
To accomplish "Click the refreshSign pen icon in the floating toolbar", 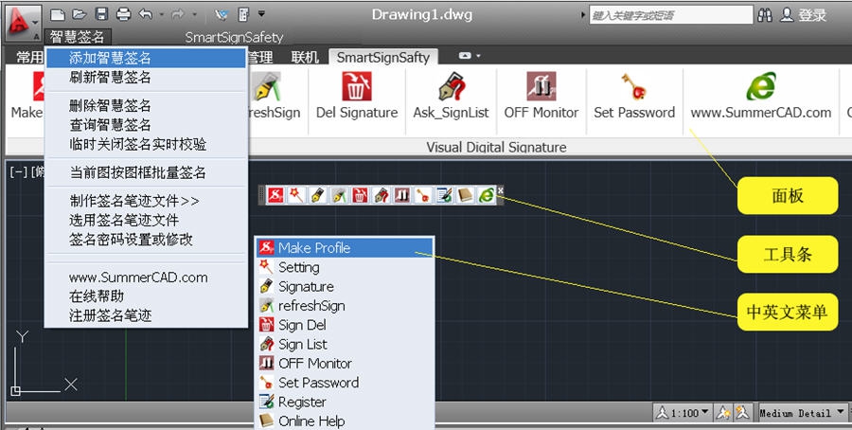I will [x=339, y=194].
